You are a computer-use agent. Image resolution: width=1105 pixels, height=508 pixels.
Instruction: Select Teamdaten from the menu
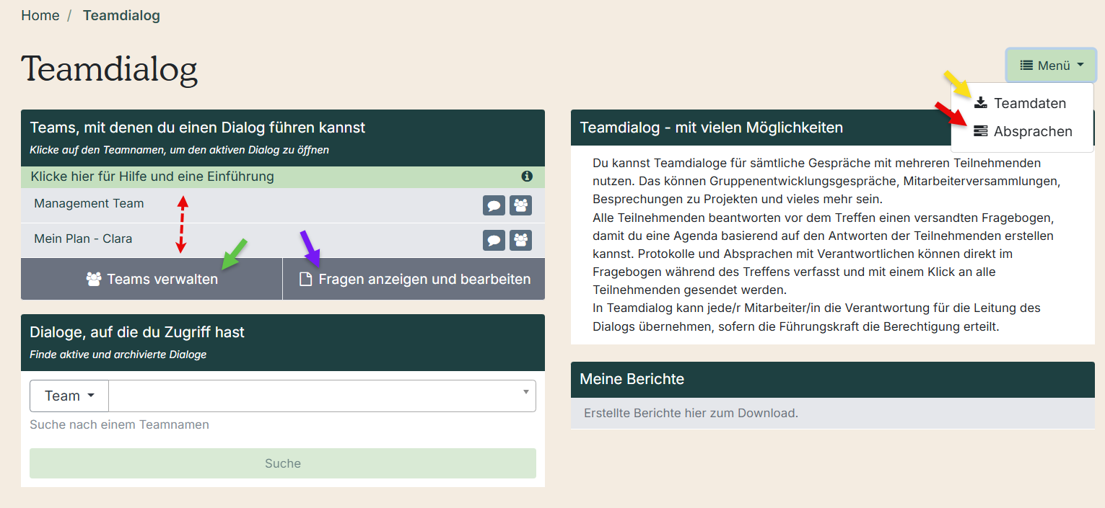tap(1021, 103)
